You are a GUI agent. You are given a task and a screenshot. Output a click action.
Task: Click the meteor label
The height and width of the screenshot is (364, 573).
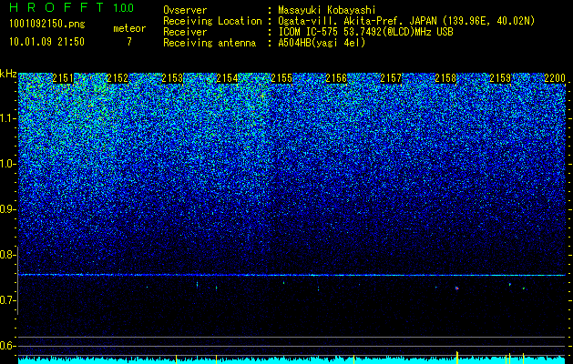pyautogui.click(x=129, y=28)
